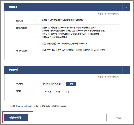Toggle the 콜레라 checkbox
Image resolution: width=134 pixels, height=125 pixels.
pyautogui.click(x=84, y=50)
